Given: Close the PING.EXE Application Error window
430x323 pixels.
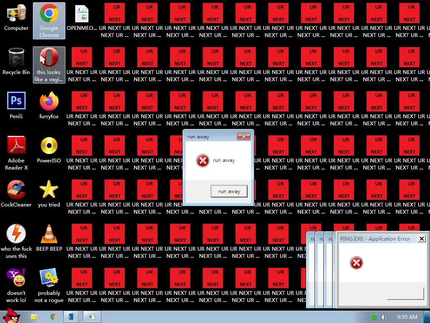Looking at the screenshot, I should pos(422,239).
